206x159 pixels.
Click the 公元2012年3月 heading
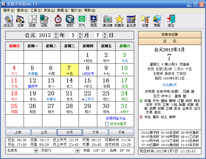tap(169, 50)
